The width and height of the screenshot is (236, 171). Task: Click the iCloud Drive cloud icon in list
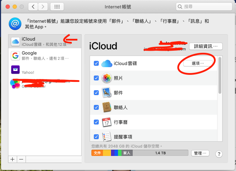coord(107,63)
